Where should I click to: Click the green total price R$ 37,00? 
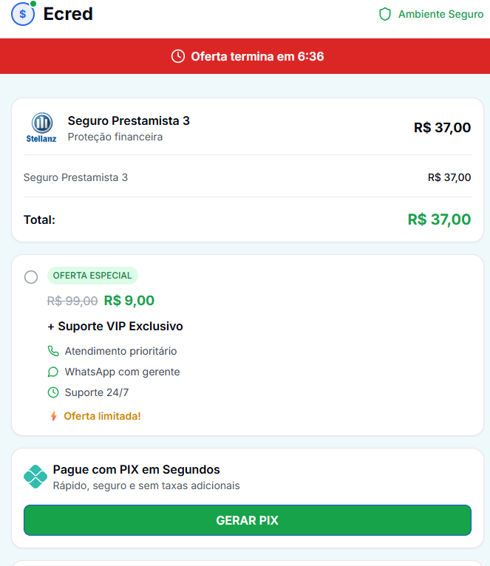tap(439, 219)
